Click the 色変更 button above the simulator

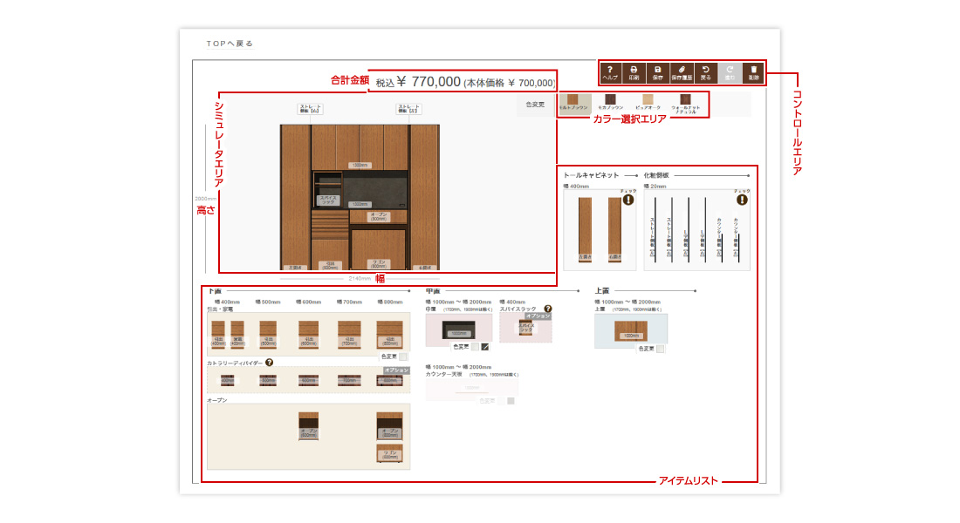pos(536,105)
